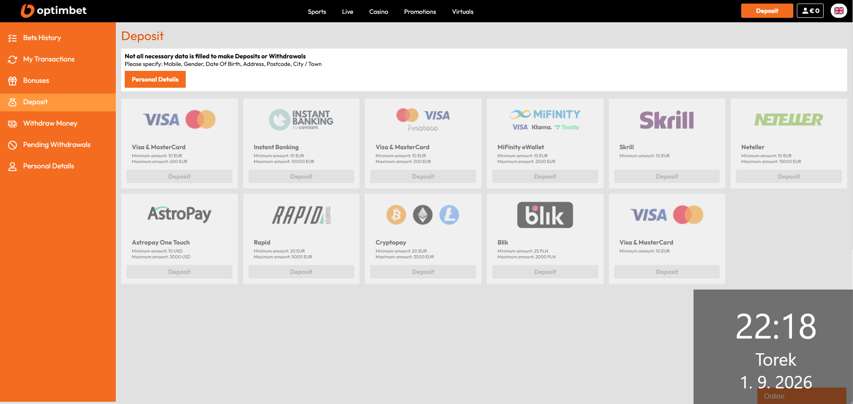The height and width of the screenshot is (404, 853).
Task: Open the language selector flag icon
Action: (839, 11)
